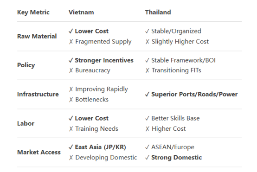Click the Market Access row label
Viewport: 257px width, 172px height.
coord(39,152)
